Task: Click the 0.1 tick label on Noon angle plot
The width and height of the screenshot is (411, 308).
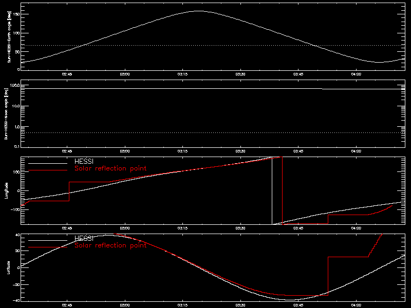Action: (x=16, y=146)
